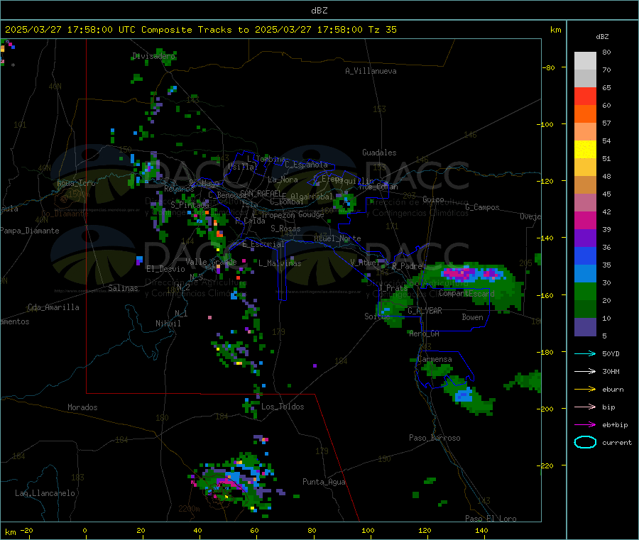Click the S_Rosas location label
The image size is (639, 540).
pos(285,228)
